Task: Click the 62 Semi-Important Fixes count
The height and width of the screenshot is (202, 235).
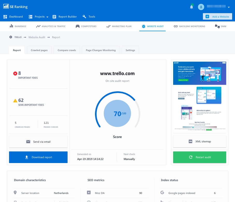Action: click(21, 100)
